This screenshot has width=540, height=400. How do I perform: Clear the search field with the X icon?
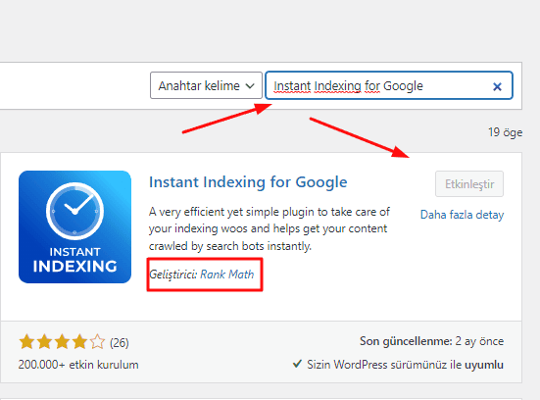click(497, 86)
